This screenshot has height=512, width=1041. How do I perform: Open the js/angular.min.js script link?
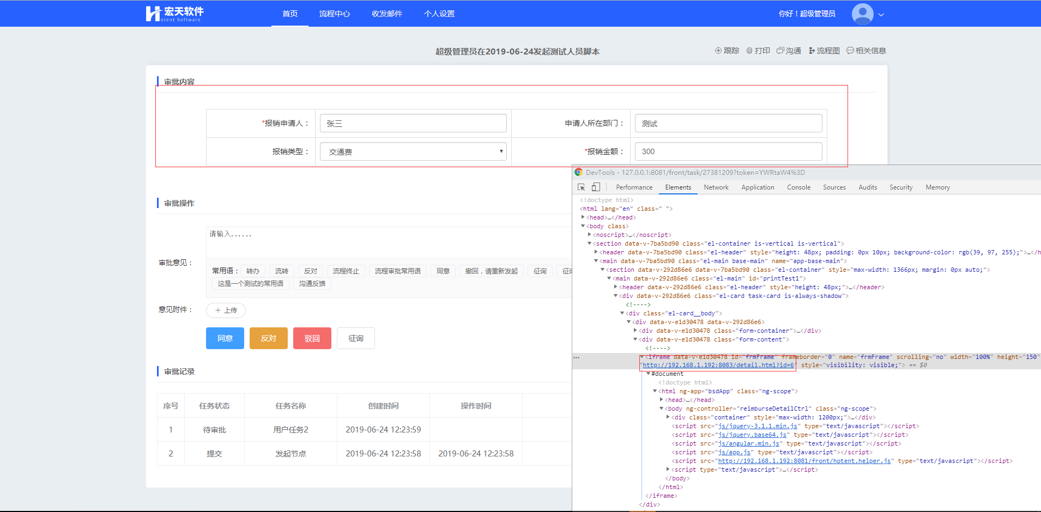click(749, 443)
